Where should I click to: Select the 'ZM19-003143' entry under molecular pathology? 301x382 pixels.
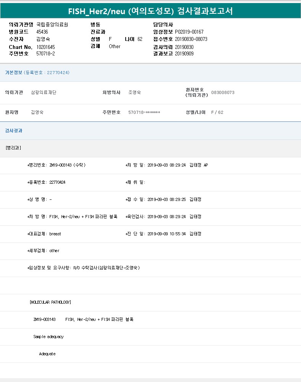45,319
